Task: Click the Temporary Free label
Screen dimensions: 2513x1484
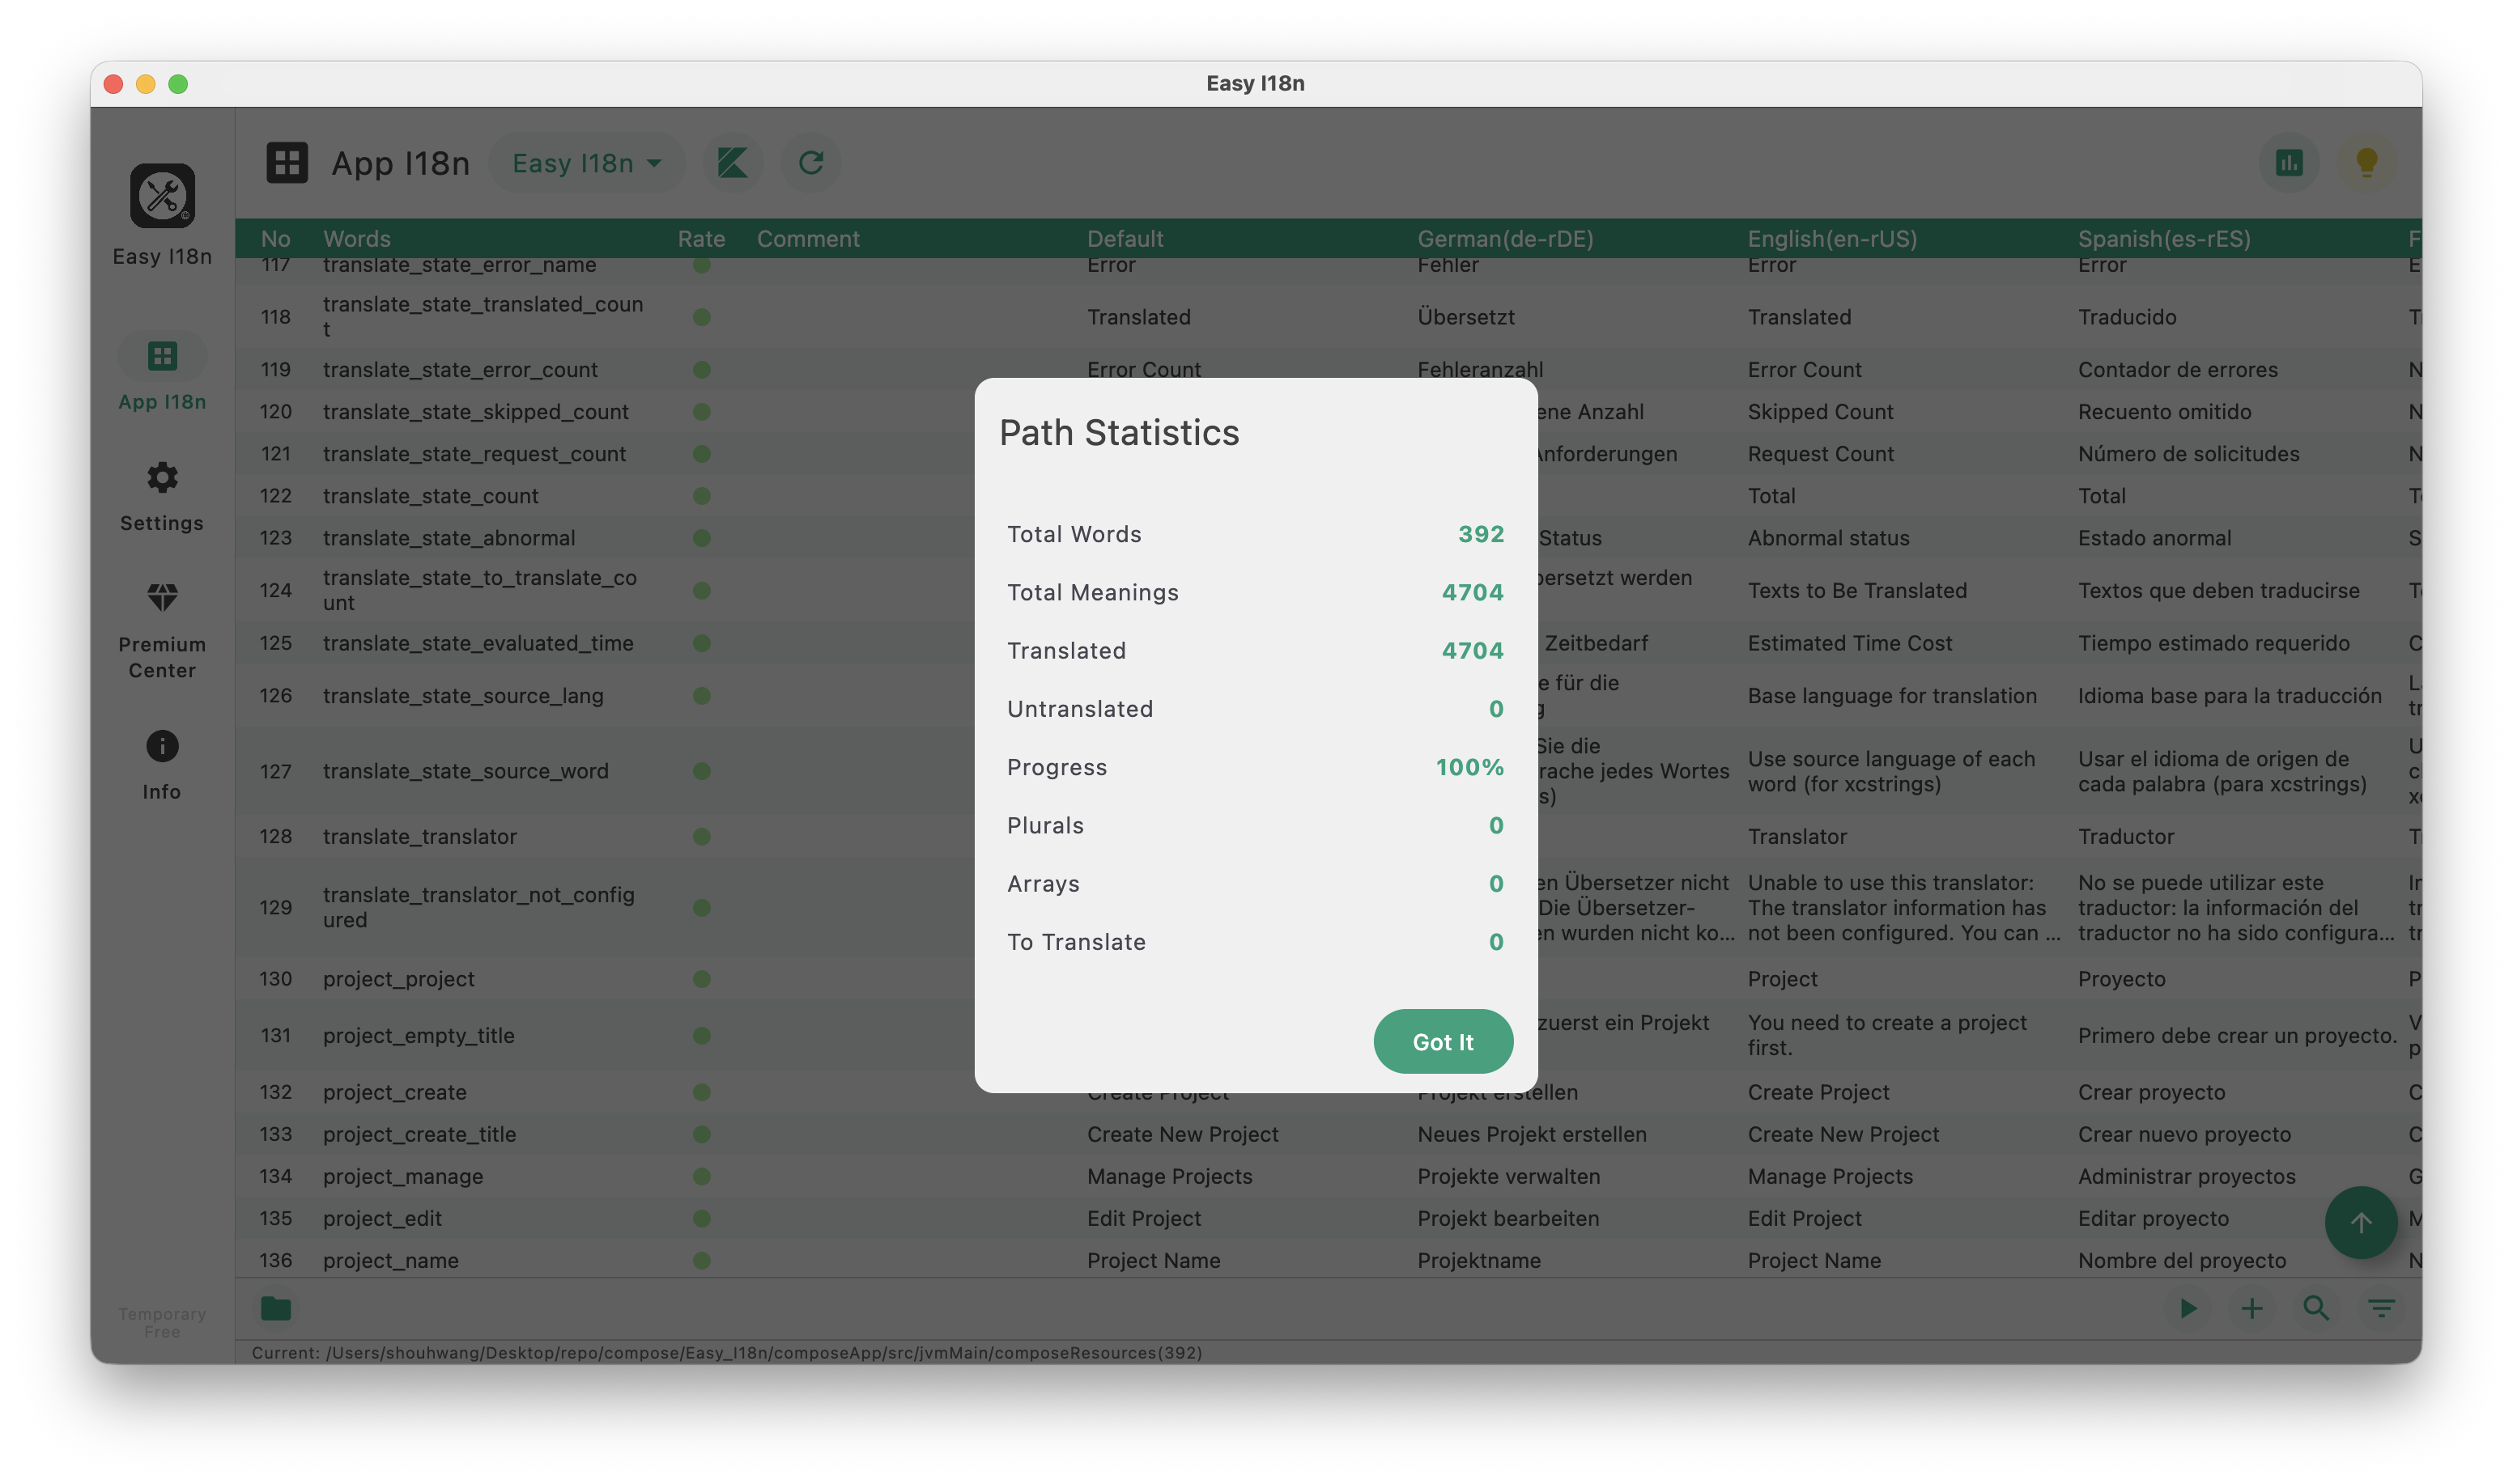Action: (x=162, y=1322)
